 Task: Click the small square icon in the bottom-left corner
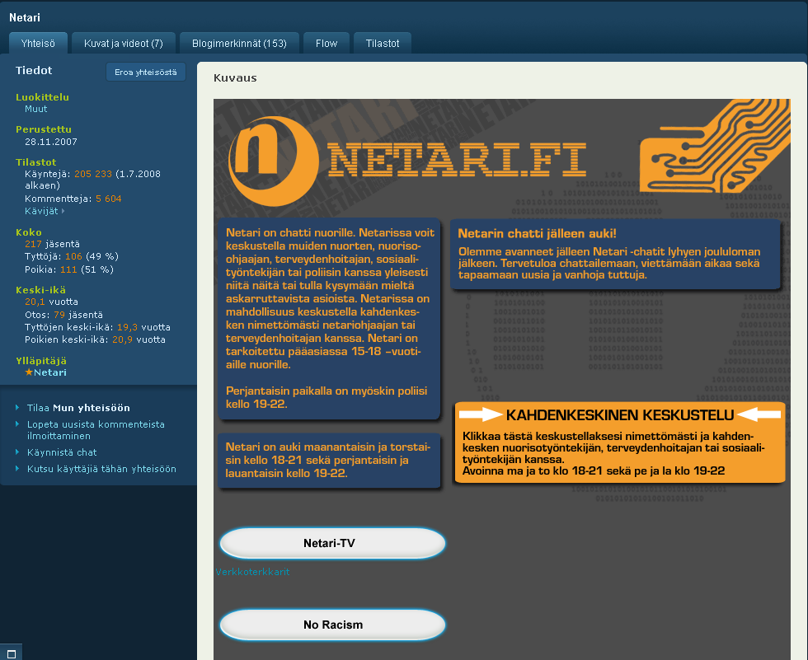(x=12, y=654)
